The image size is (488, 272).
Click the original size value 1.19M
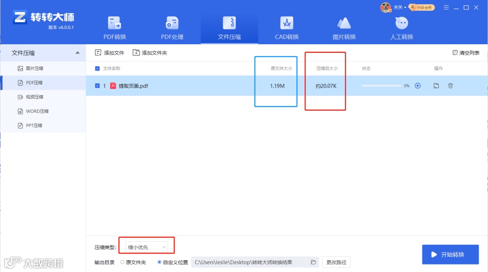pos(277,86)
